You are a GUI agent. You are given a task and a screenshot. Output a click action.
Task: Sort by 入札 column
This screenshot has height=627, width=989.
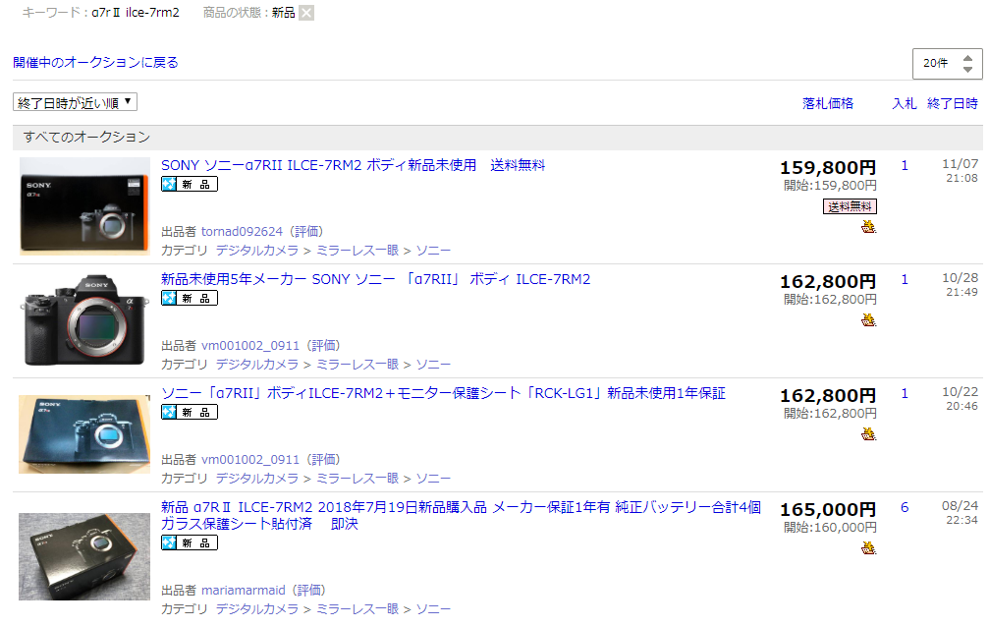pyautogui.click(x=904, y=103)
